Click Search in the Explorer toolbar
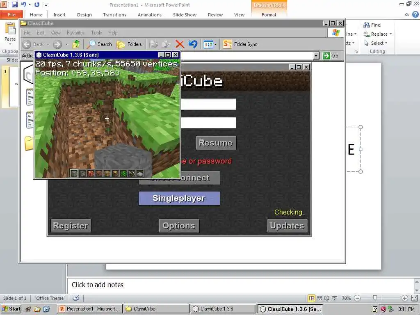This screenshot has height=315, width=420. click(x=99, y=44)
